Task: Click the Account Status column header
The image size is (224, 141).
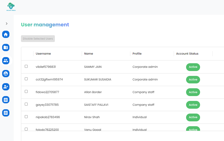Action: point(187,54)
